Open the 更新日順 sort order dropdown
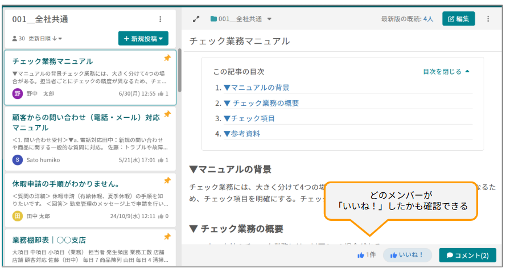Image resolution: width=506 pixels, height=272 pixels. pyautogui.click(x=46, y=39)
